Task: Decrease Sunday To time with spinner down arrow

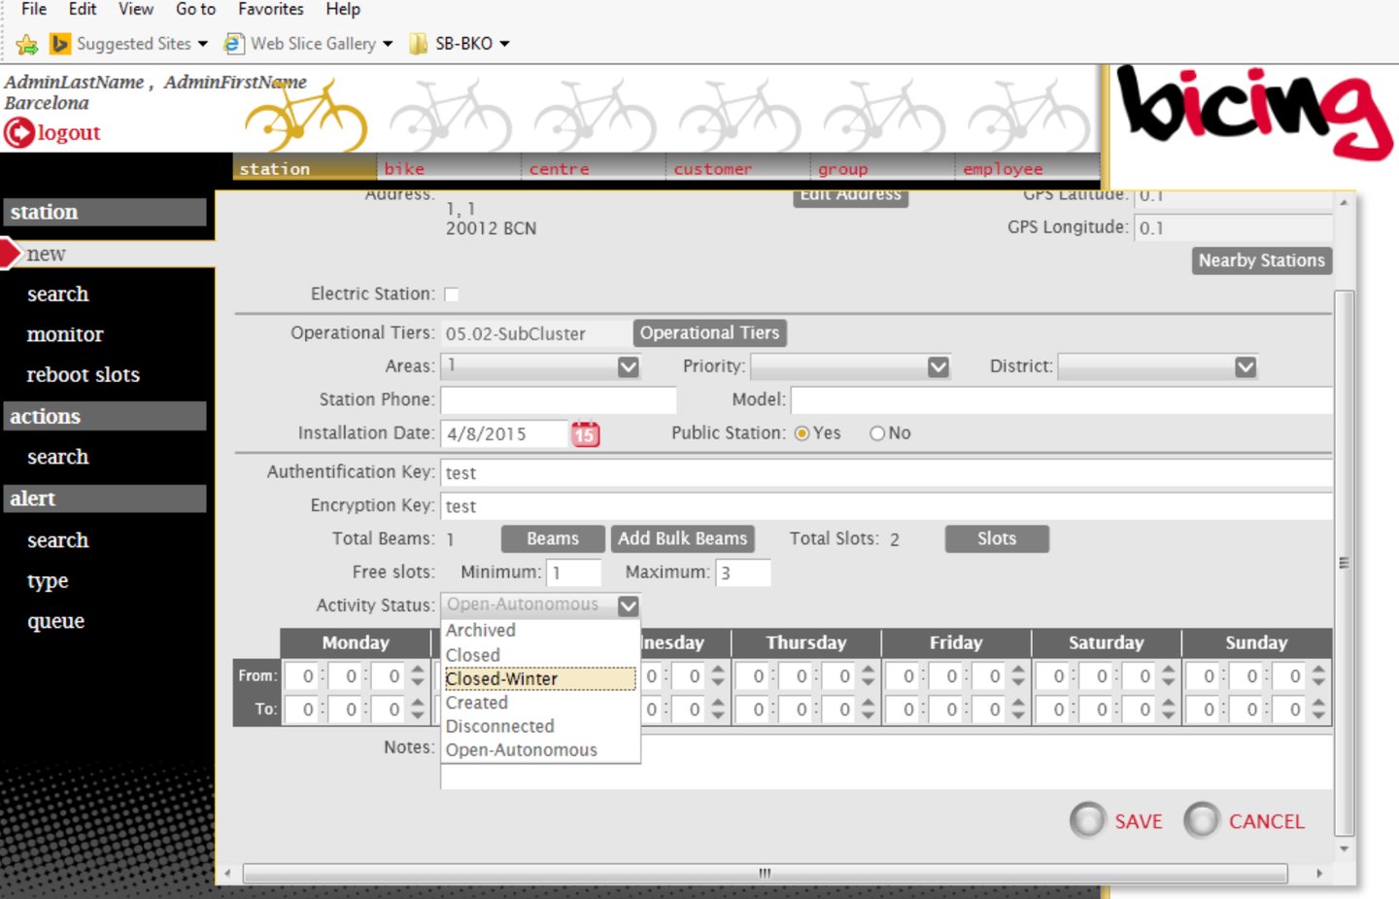Action: (1318, 715)
